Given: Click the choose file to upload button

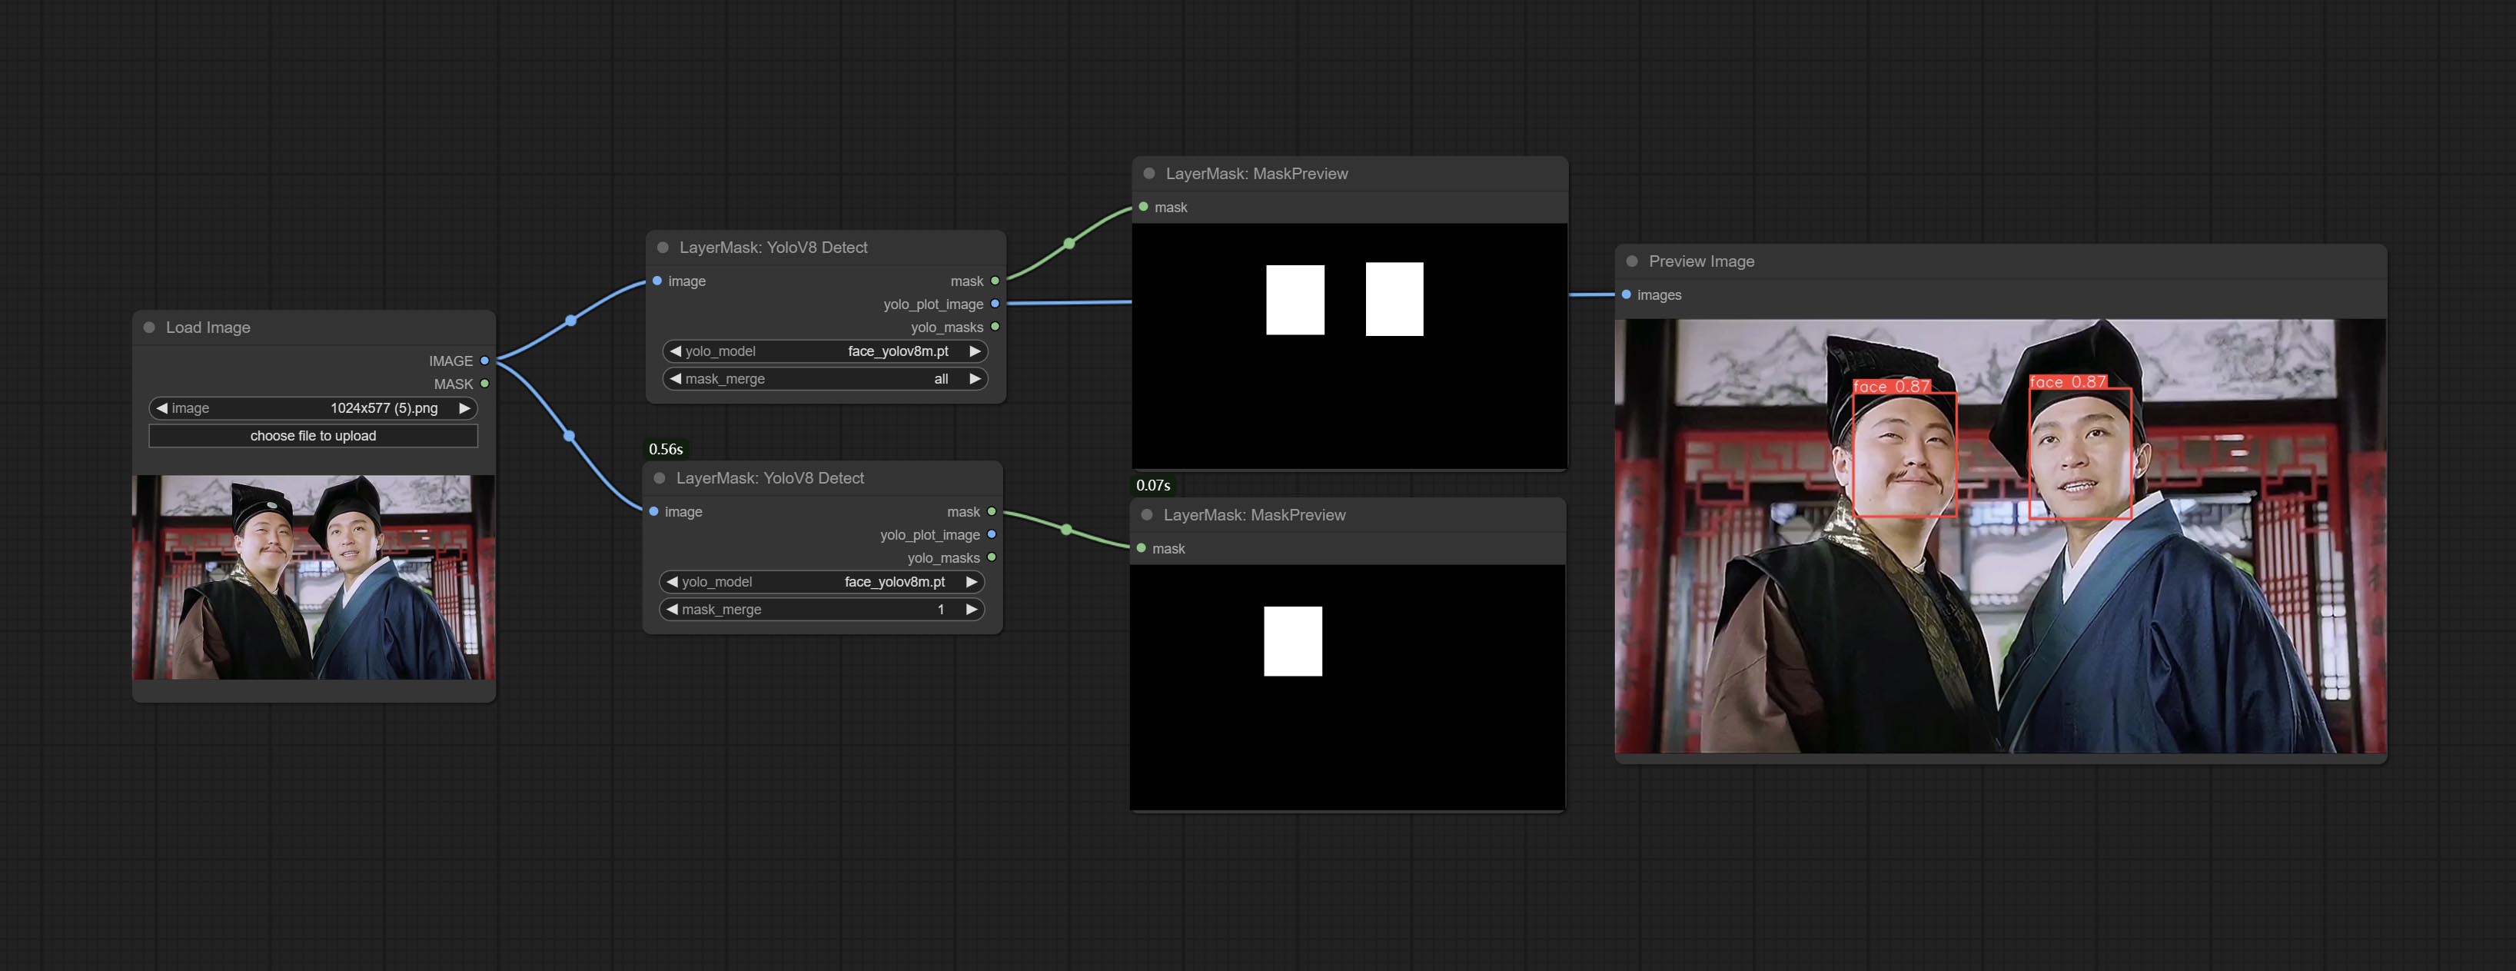Looking at the screenshot, I should [x=313, y=436].
